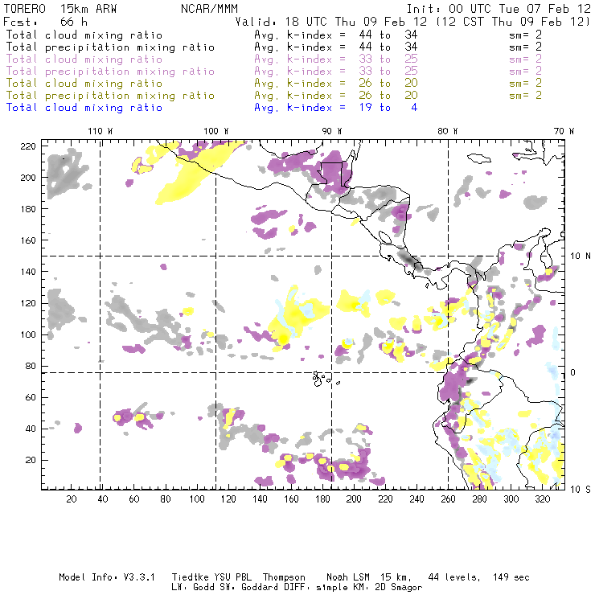Select the "100 W" longitude label
This screenshot has width=595, height=595.
click(x=216, y=131)
